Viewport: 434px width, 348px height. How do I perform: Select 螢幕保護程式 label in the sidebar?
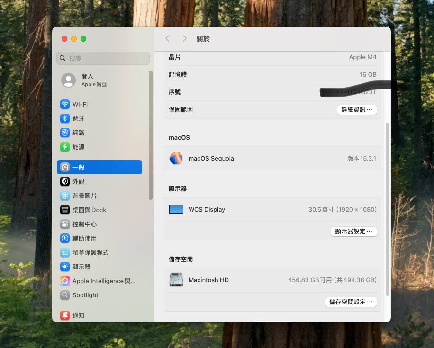90,252
